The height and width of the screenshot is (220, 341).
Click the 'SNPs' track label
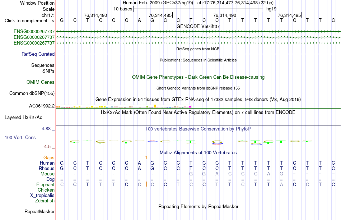48,71
